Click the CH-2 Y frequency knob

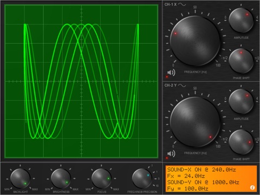click(x=195, y=122)
